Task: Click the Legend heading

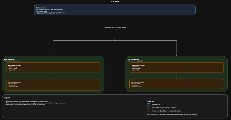Action: [7, 98]
